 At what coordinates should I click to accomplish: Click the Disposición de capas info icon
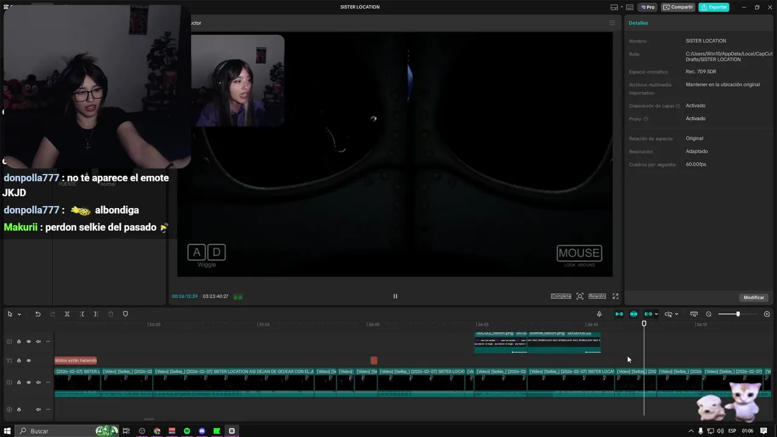point(677,106)
